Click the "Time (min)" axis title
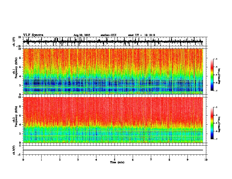The image size is (232, 179). 117,162
